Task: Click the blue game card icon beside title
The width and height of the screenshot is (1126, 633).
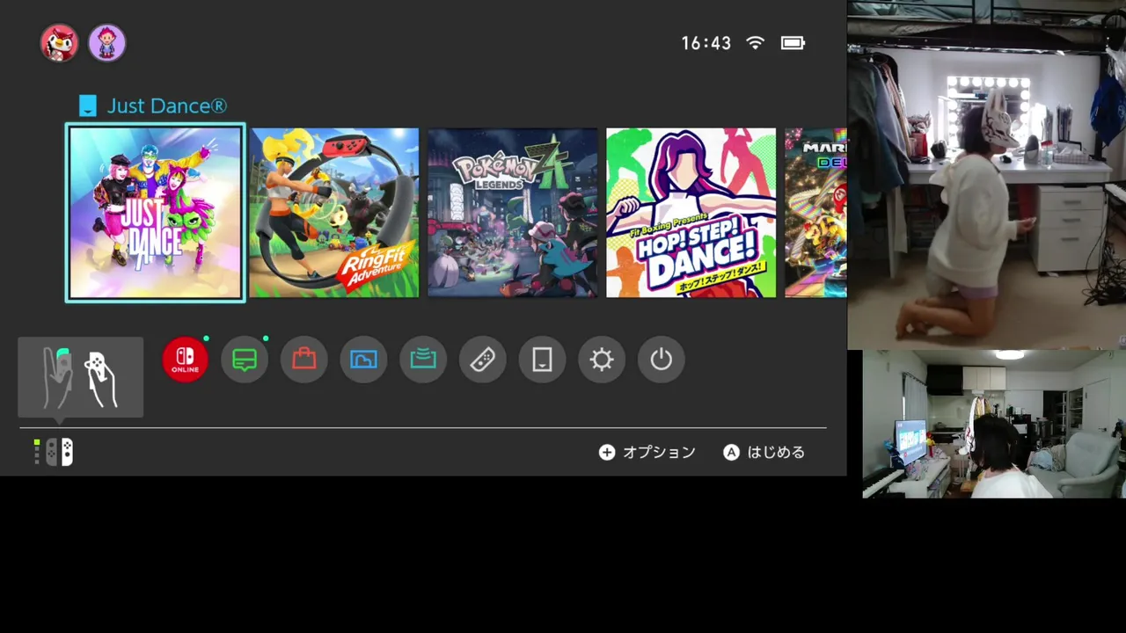Action: (87, 105)
